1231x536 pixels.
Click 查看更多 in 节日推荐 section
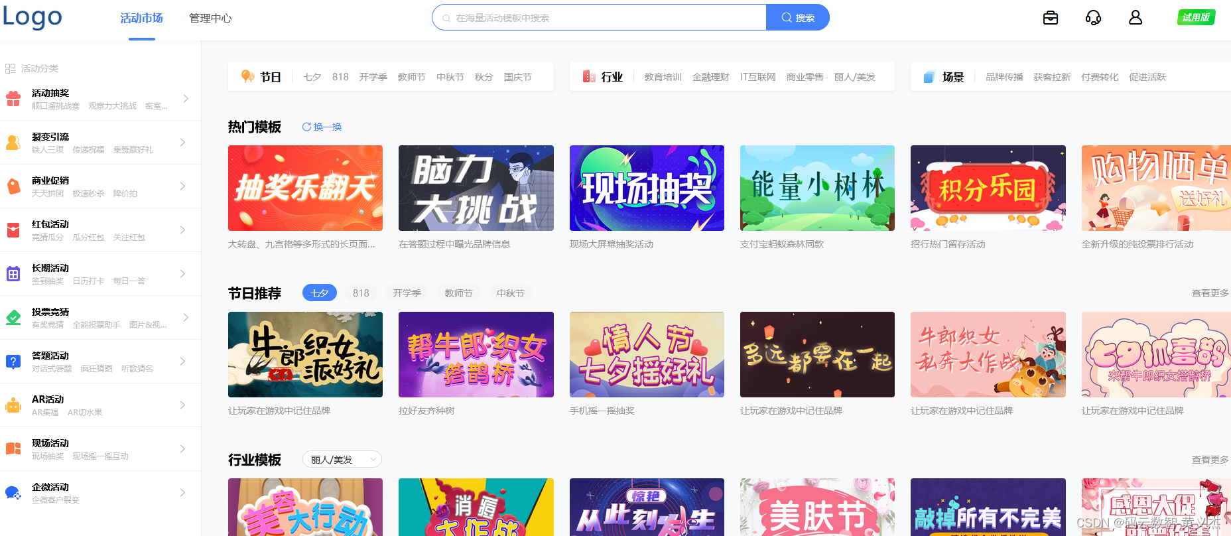[x=1210, y=293]
